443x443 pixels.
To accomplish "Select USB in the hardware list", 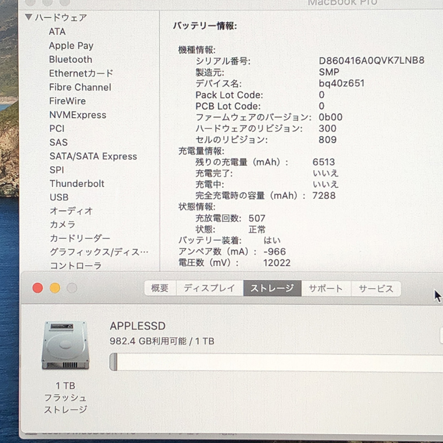I will 59,197.
